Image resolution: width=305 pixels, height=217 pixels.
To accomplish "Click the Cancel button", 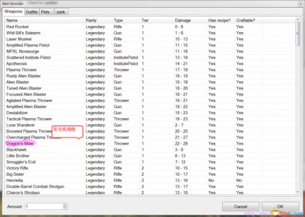I will 241,207.
